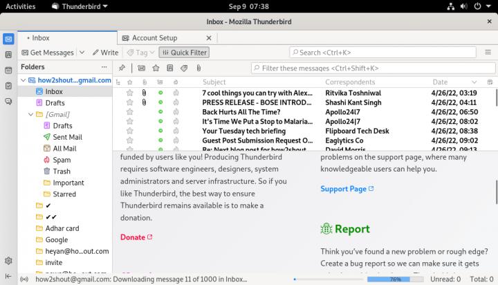Collapse the [Gmail] folder
The image size is (498, 285).
tap(30, 114)
